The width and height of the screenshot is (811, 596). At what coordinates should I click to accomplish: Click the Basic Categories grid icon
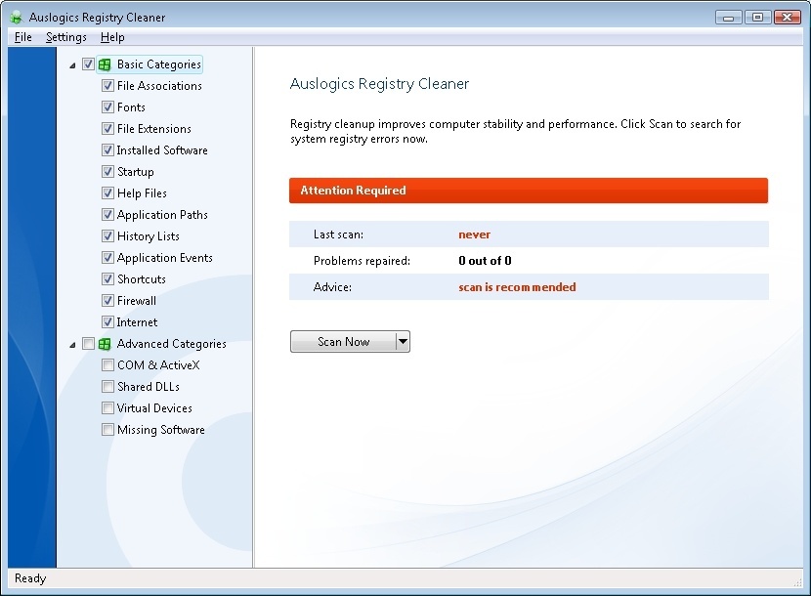point(103,64)
